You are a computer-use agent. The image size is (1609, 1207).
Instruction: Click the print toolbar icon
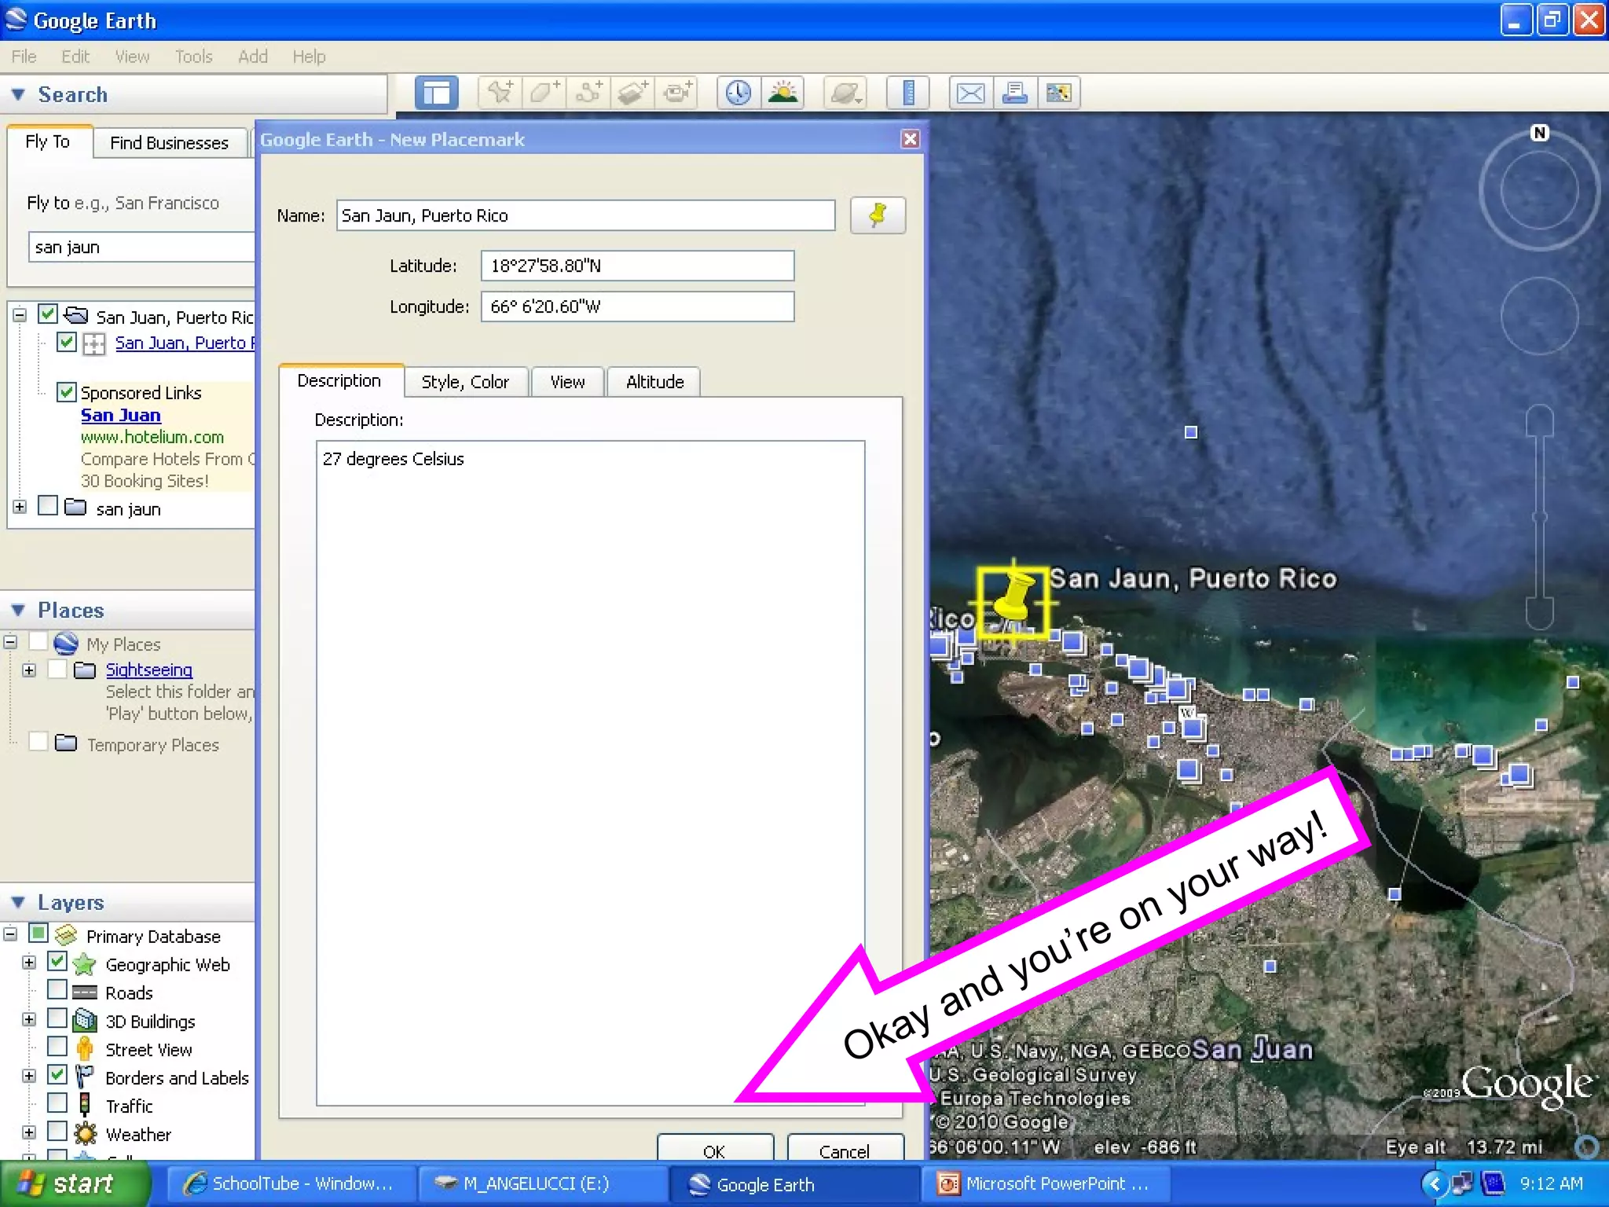[1014, 93]
